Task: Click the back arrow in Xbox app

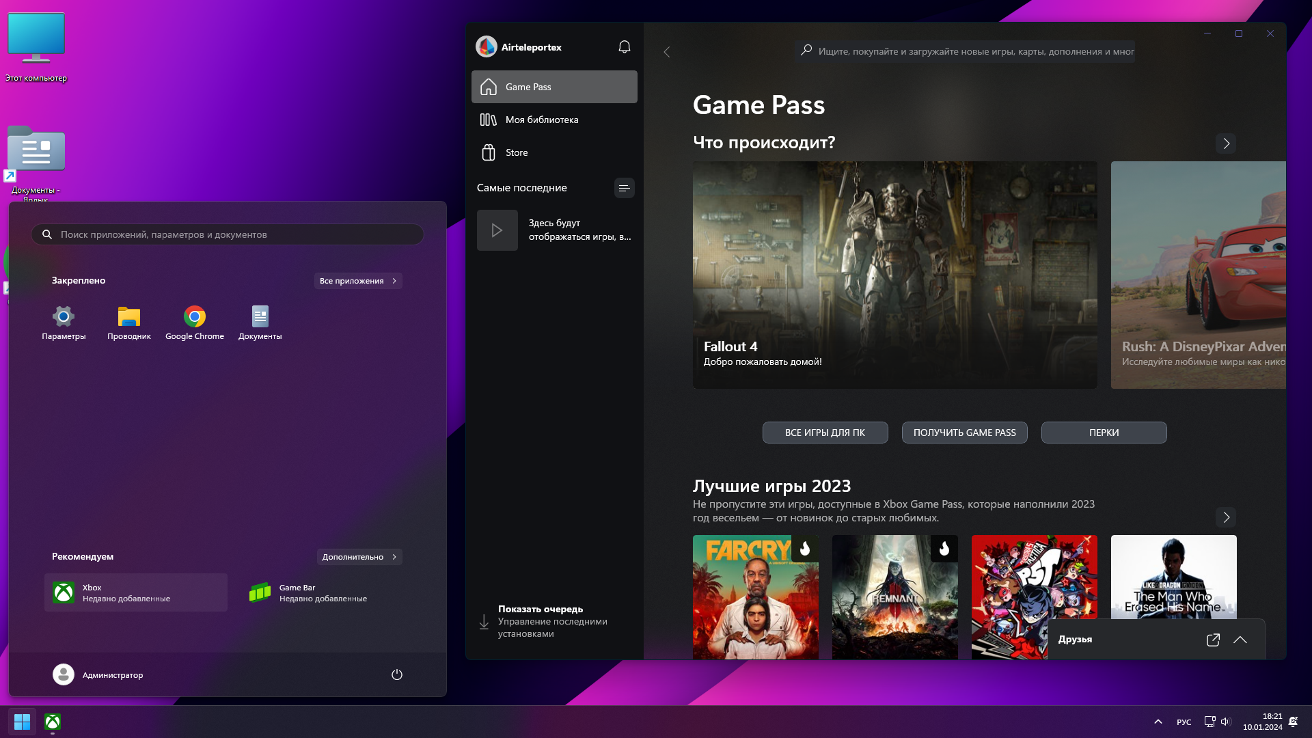Action: [x=667, y=52]
